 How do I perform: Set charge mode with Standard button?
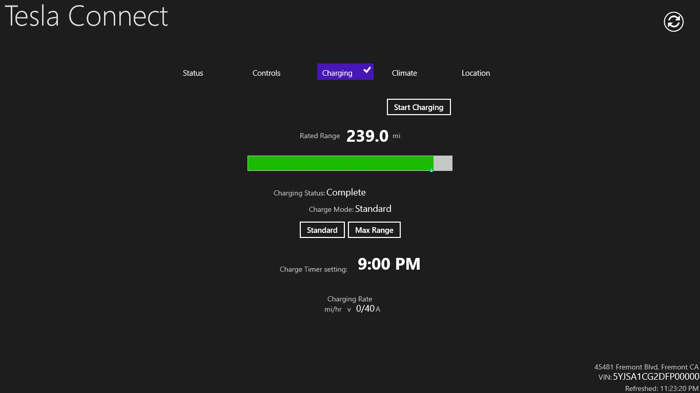pyautogui.click(x=322, y=230)
